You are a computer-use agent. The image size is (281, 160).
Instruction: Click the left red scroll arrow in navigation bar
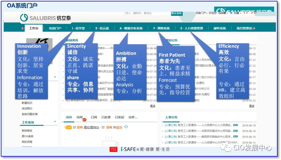coord(22,28)
